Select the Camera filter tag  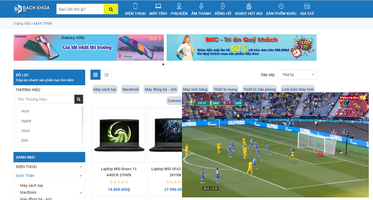174,101
